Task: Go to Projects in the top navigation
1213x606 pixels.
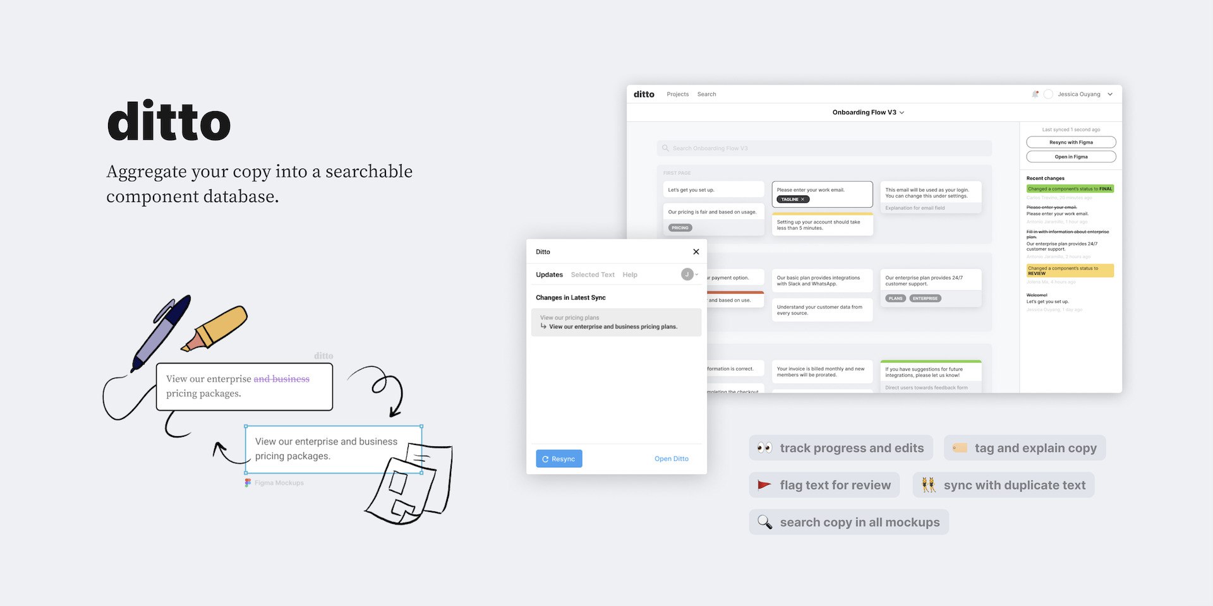Action: tap(678, 94)
